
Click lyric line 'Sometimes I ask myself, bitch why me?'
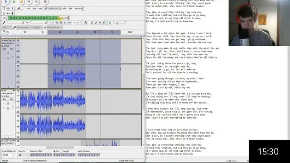168,87
